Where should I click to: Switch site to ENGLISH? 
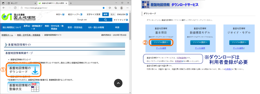pos(122,14)
